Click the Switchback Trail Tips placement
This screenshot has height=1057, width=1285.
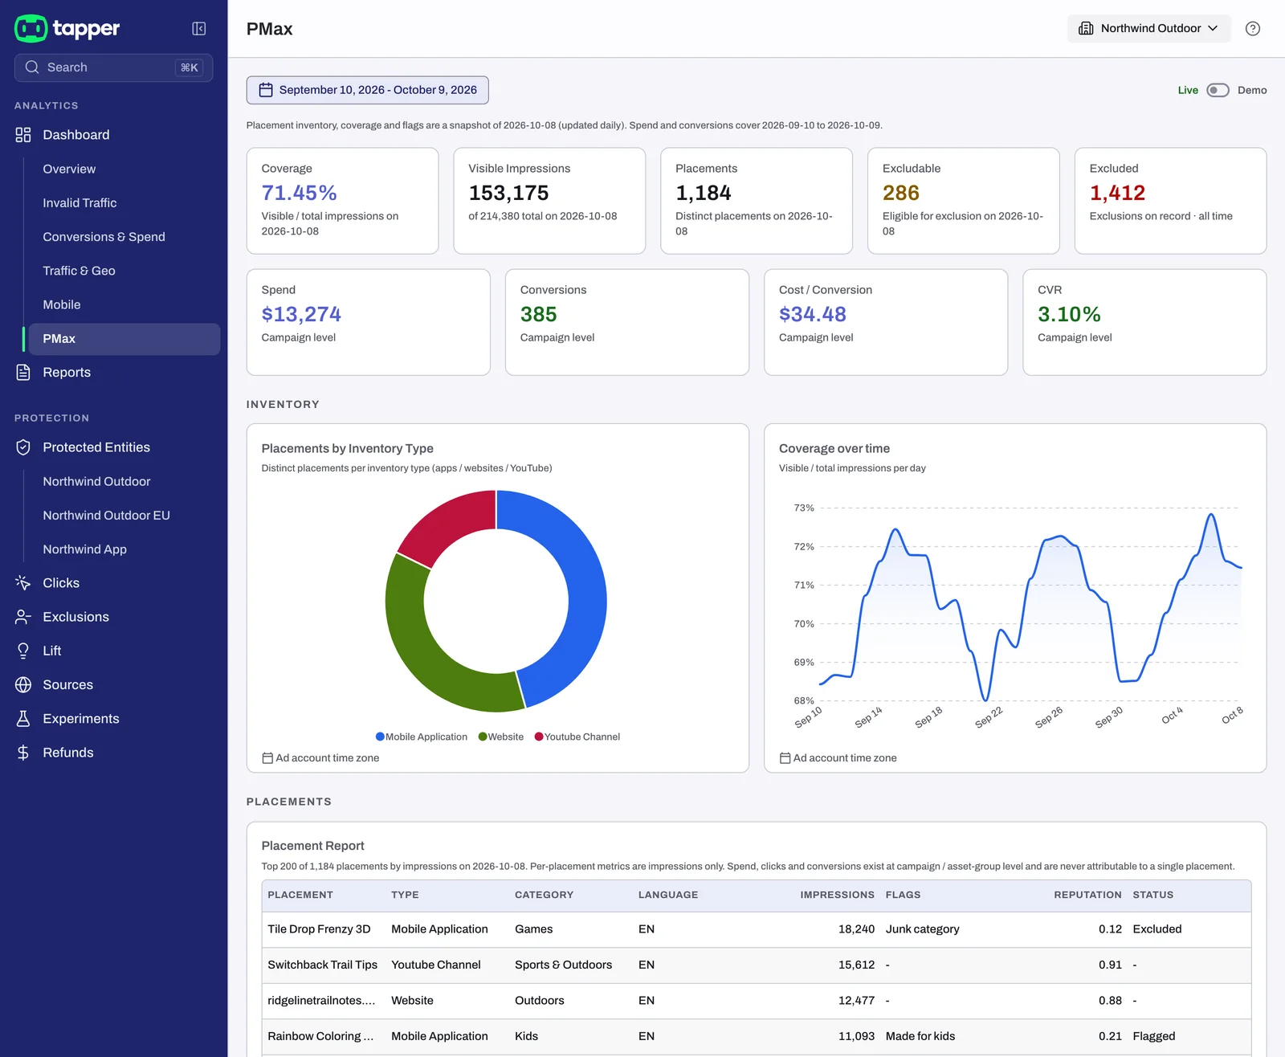click(323, 965)
